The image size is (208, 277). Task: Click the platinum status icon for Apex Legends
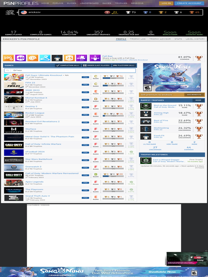tap(131, 182)
